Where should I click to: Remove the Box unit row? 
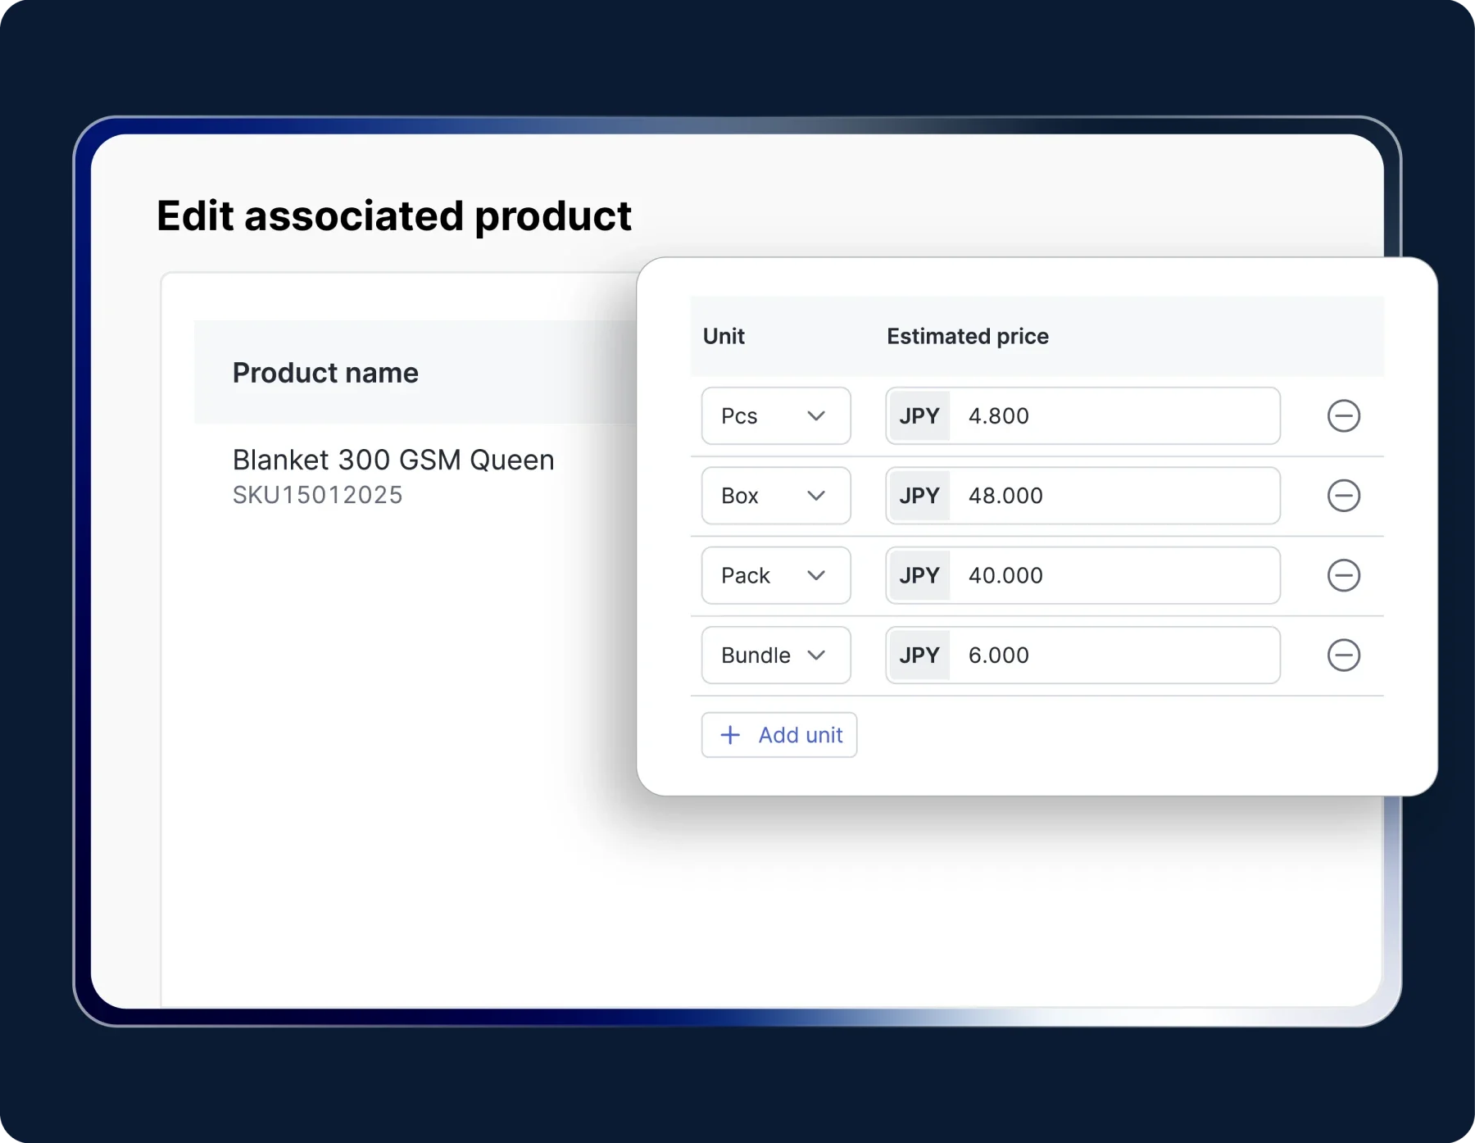point(1343,496)
